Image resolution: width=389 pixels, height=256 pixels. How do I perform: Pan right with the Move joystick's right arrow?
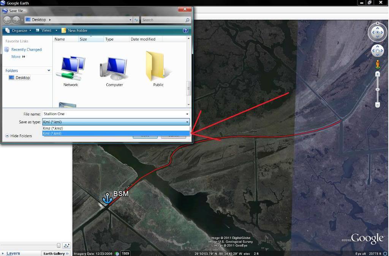click(x=382, y=51)
